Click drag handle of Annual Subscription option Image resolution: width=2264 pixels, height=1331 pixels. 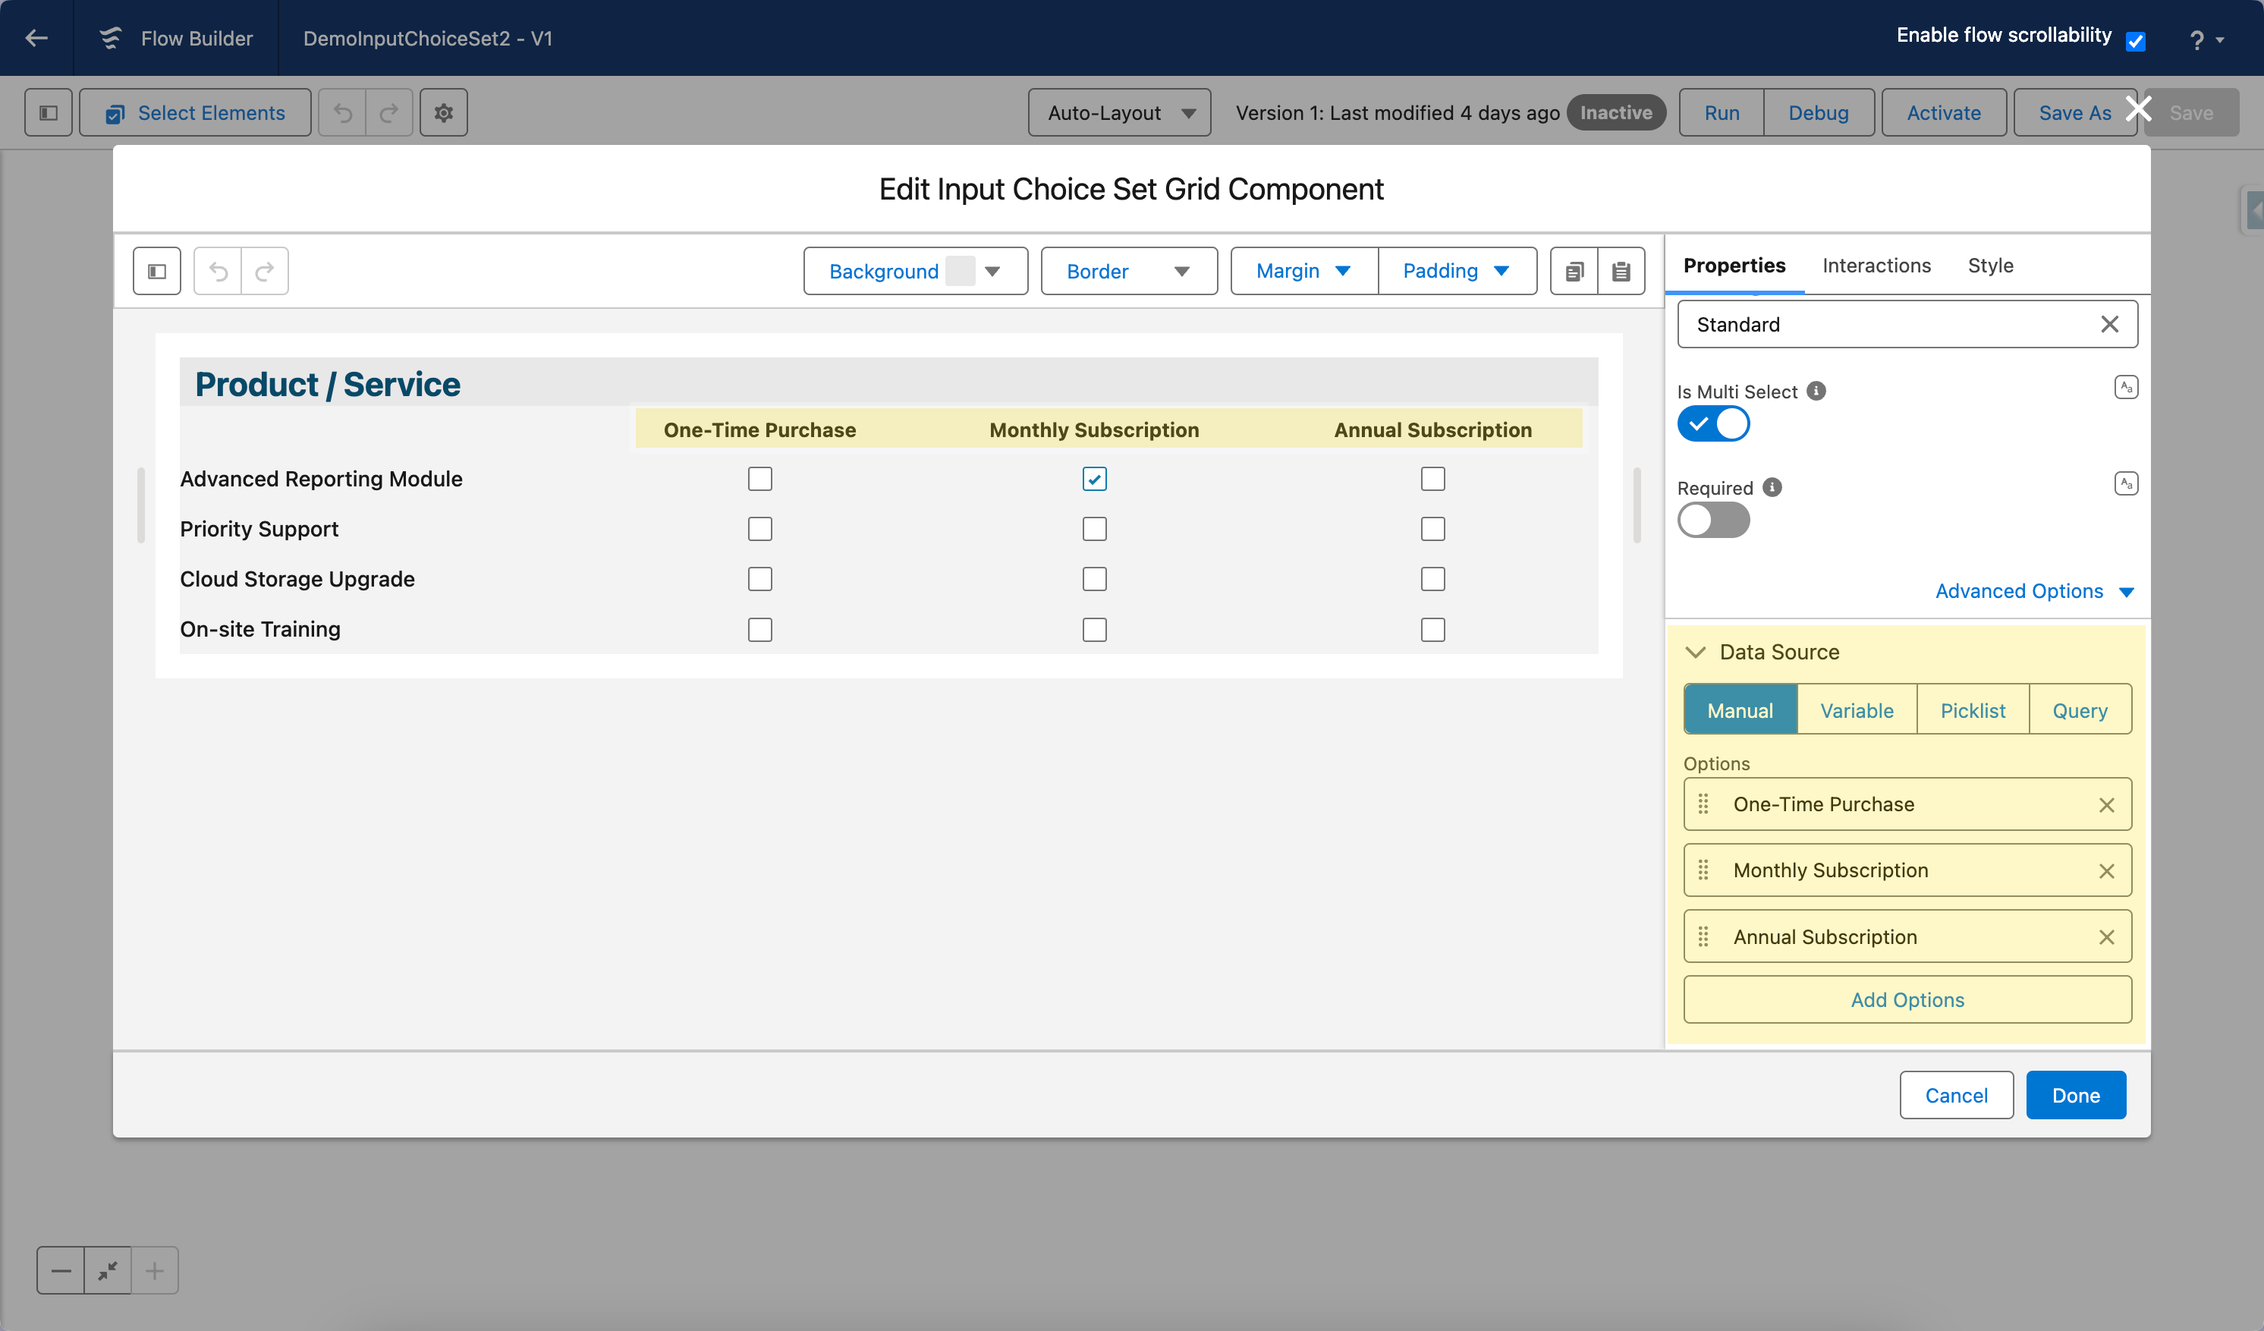click(x=1703, y=937)
